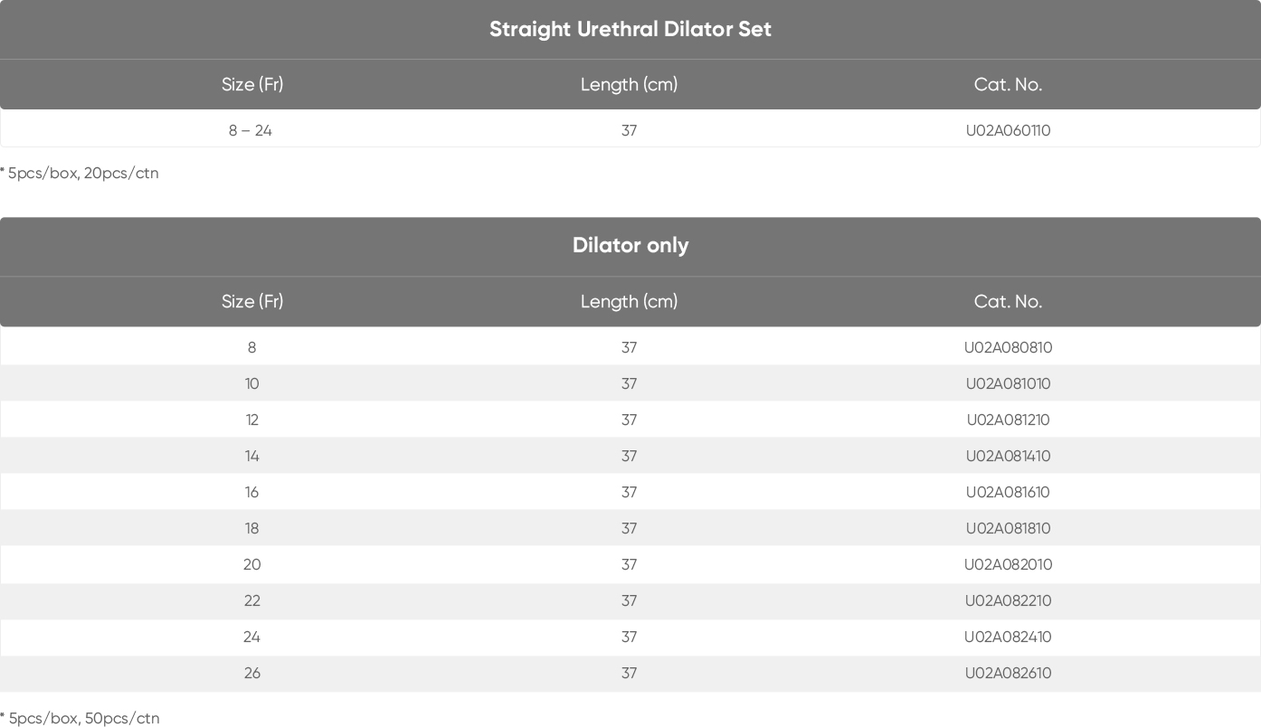The width and height of the screenshot is (1261, 727).
Task: Click the 5pcs/box, 20pcs/ctn footnote
Action: (x=82, y=173)
